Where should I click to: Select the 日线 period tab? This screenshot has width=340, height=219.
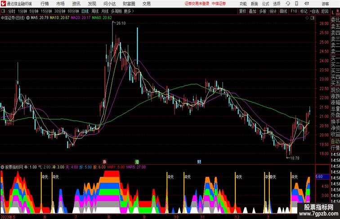click(x=85, y=11)
